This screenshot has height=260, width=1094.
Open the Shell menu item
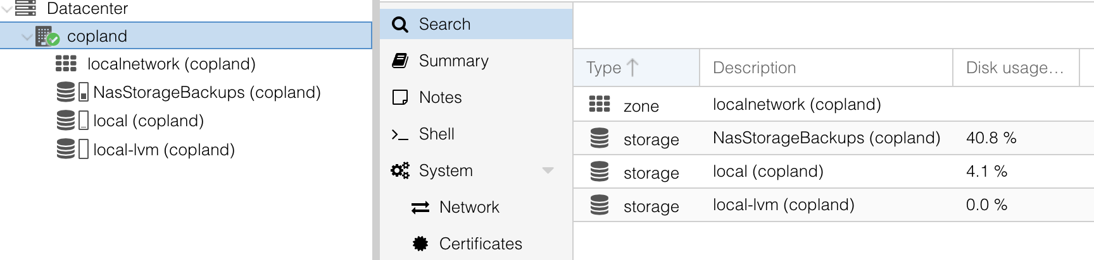click(437, 134)
